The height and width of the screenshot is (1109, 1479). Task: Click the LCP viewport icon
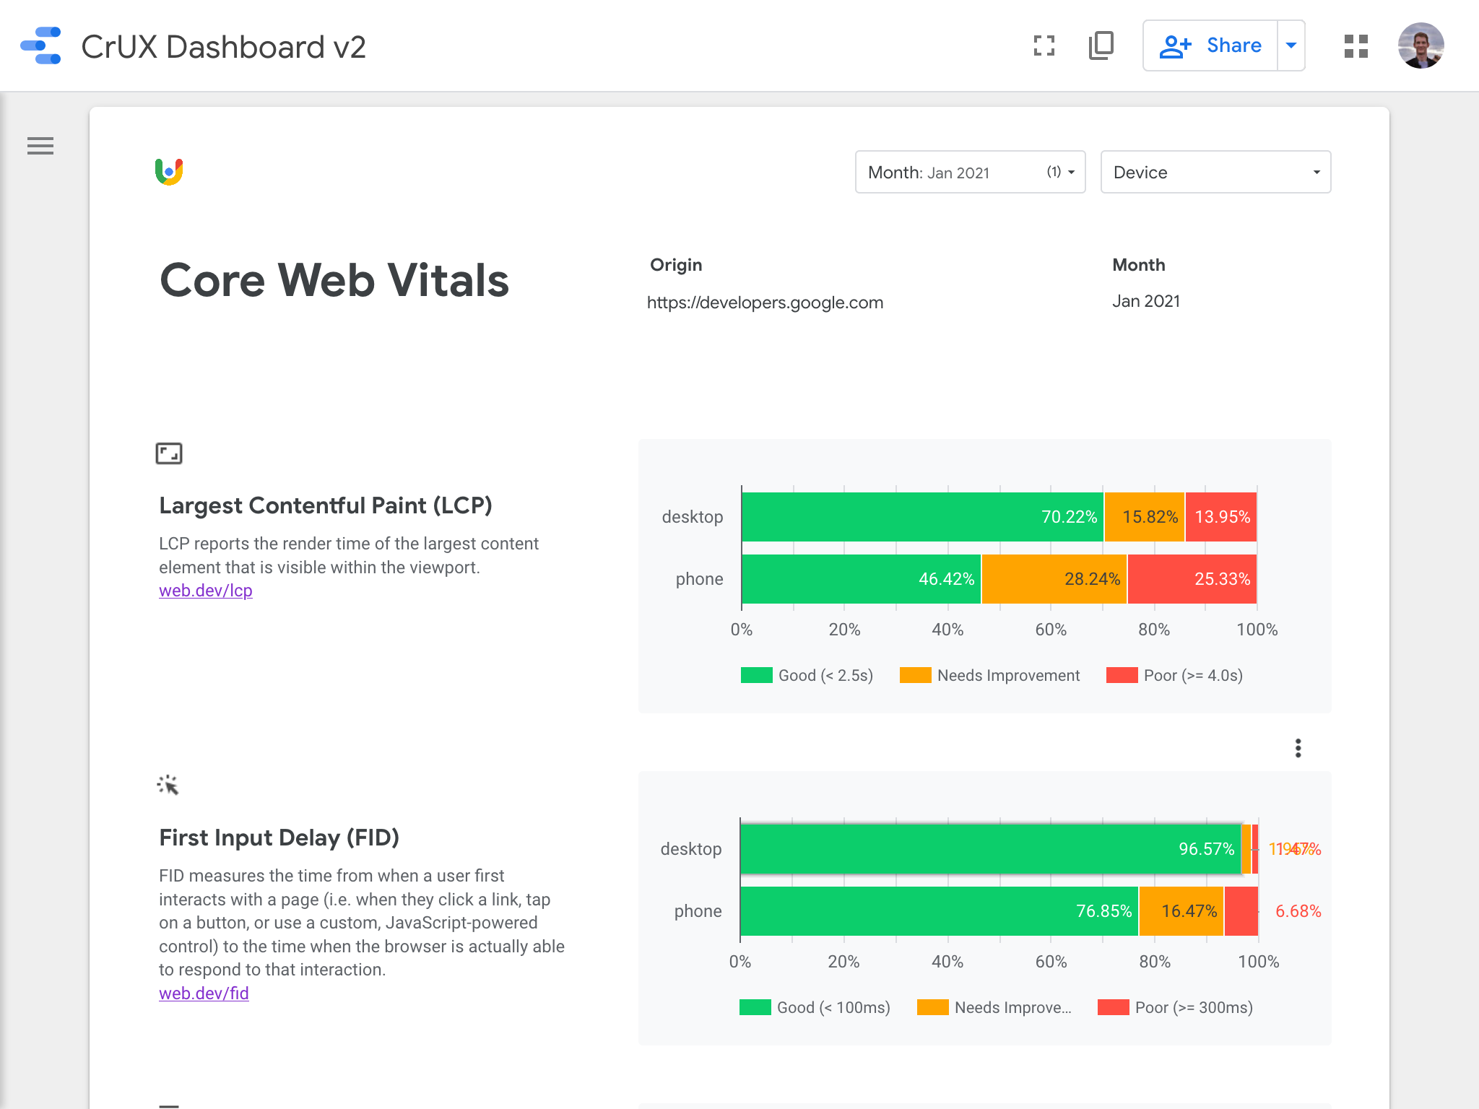169,453
